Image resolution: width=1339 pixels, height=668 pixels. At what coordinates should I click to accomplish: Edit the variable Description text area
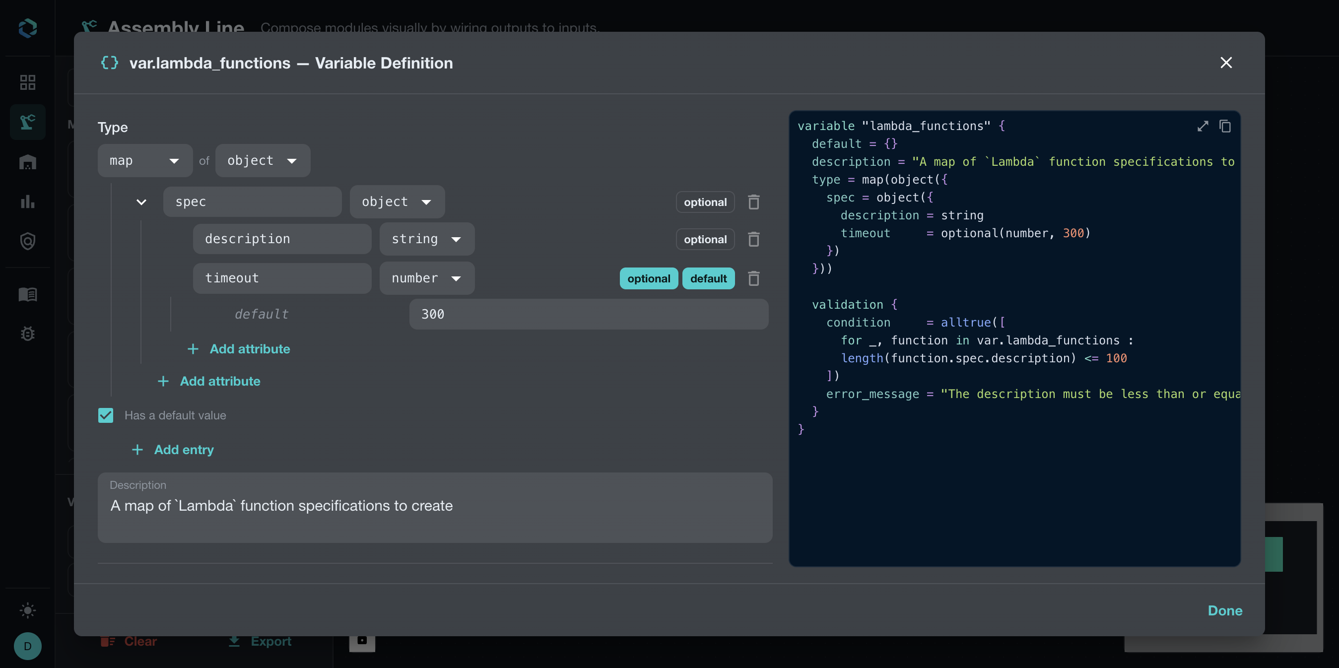tap(435, 508)
